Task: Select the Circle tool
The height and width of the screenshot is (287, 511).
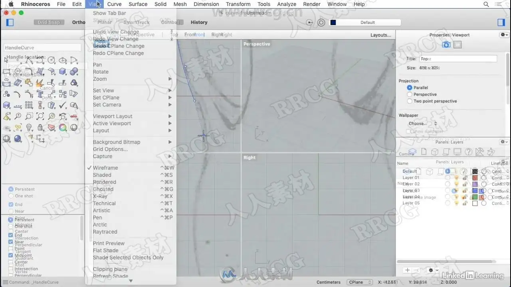Action: (51, 60)
